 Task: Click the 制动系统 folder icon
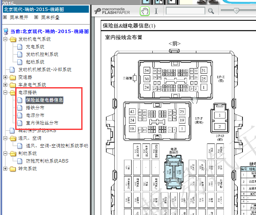tap(13, 154)
